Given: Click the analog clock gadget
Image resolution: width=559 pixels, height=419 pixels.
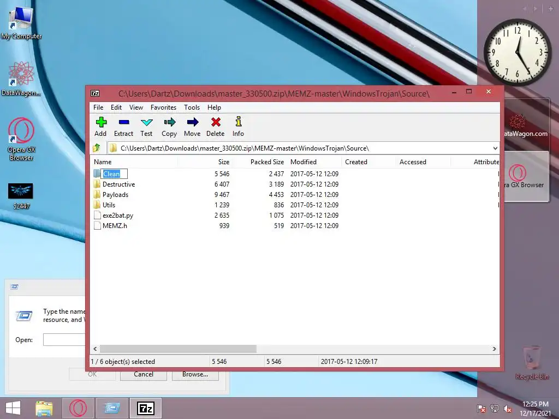Looking at the screenshot, I should pyautogui.click(x=518, y=52).
